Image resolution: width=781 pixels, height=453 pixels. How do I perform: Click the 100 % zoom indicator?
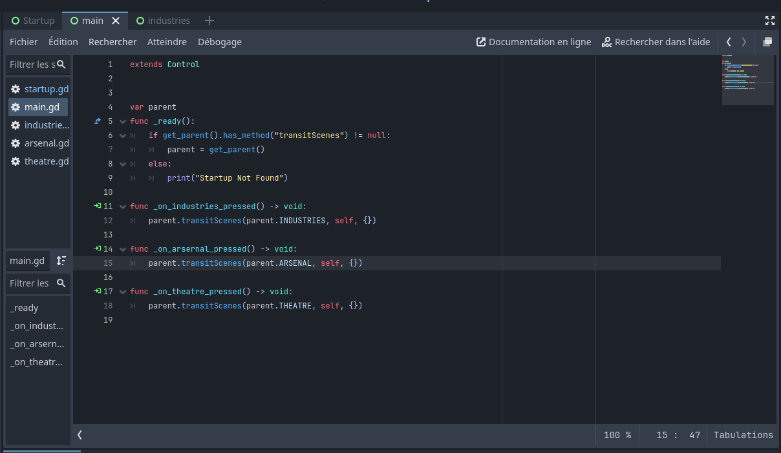pyautogui.click(x=617, y=434)
